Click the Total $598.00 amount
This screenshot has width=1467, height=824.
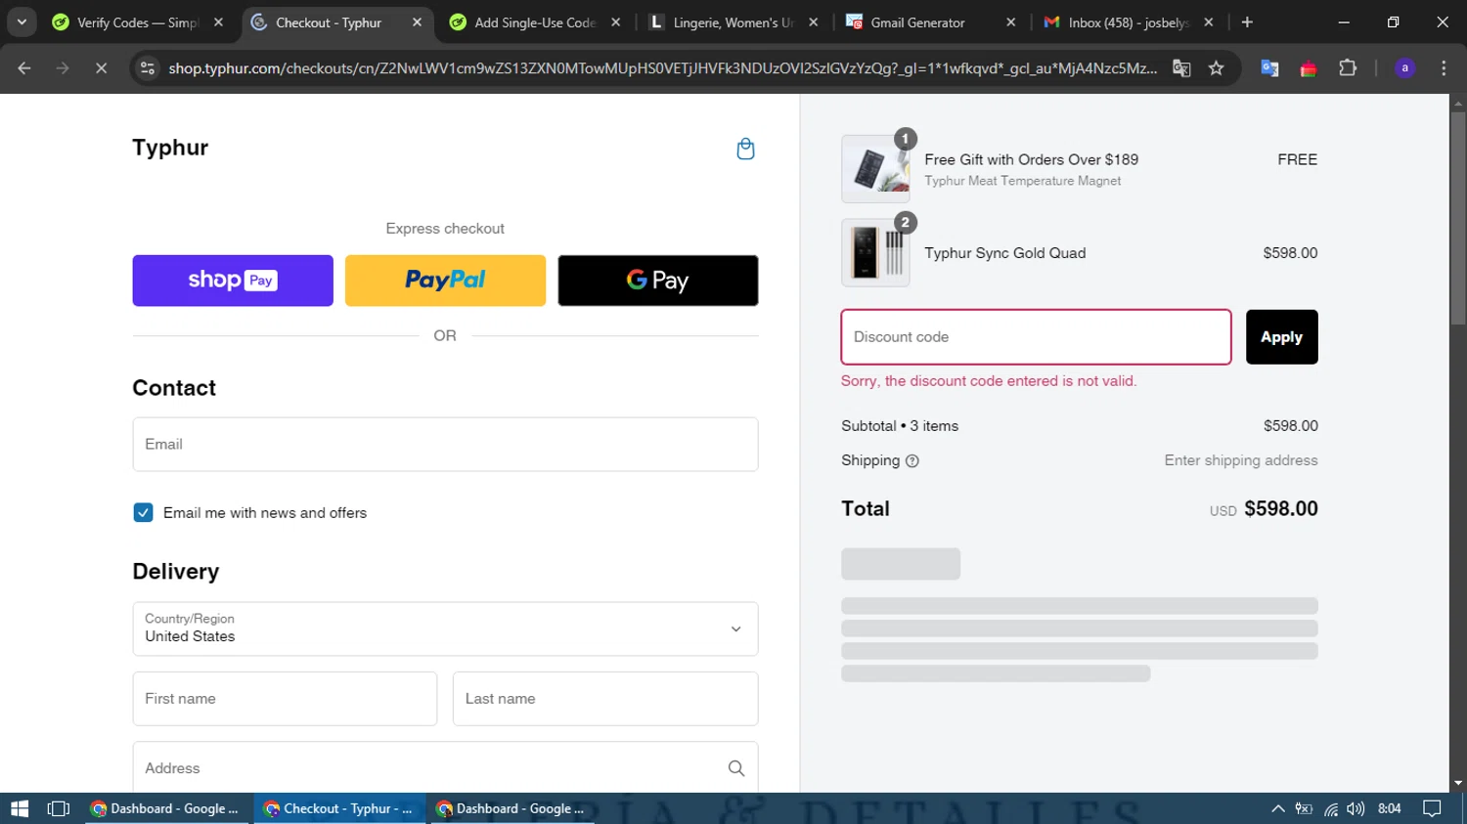pos(1281,509)
